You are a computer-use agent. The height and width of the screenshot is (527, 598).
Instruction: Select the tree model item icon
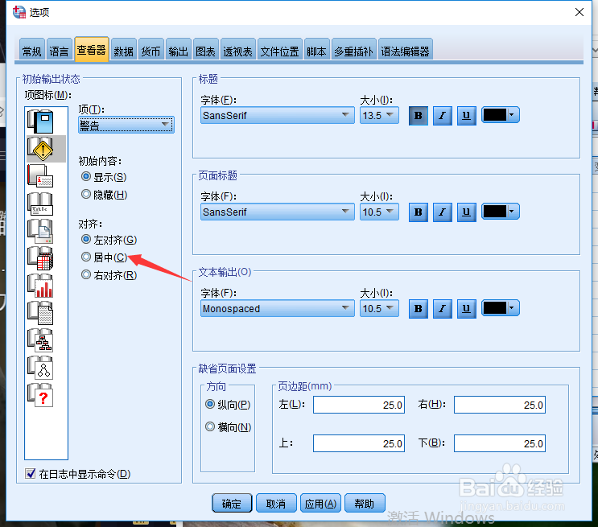pyautogui.click(x=41, y=340)
